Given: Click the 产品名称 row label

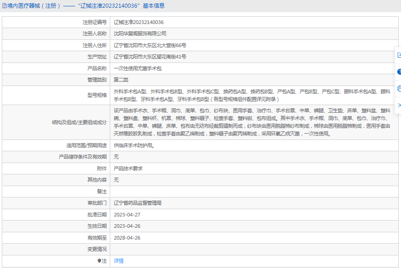Looking at the screenshot, I should (97, 68).
